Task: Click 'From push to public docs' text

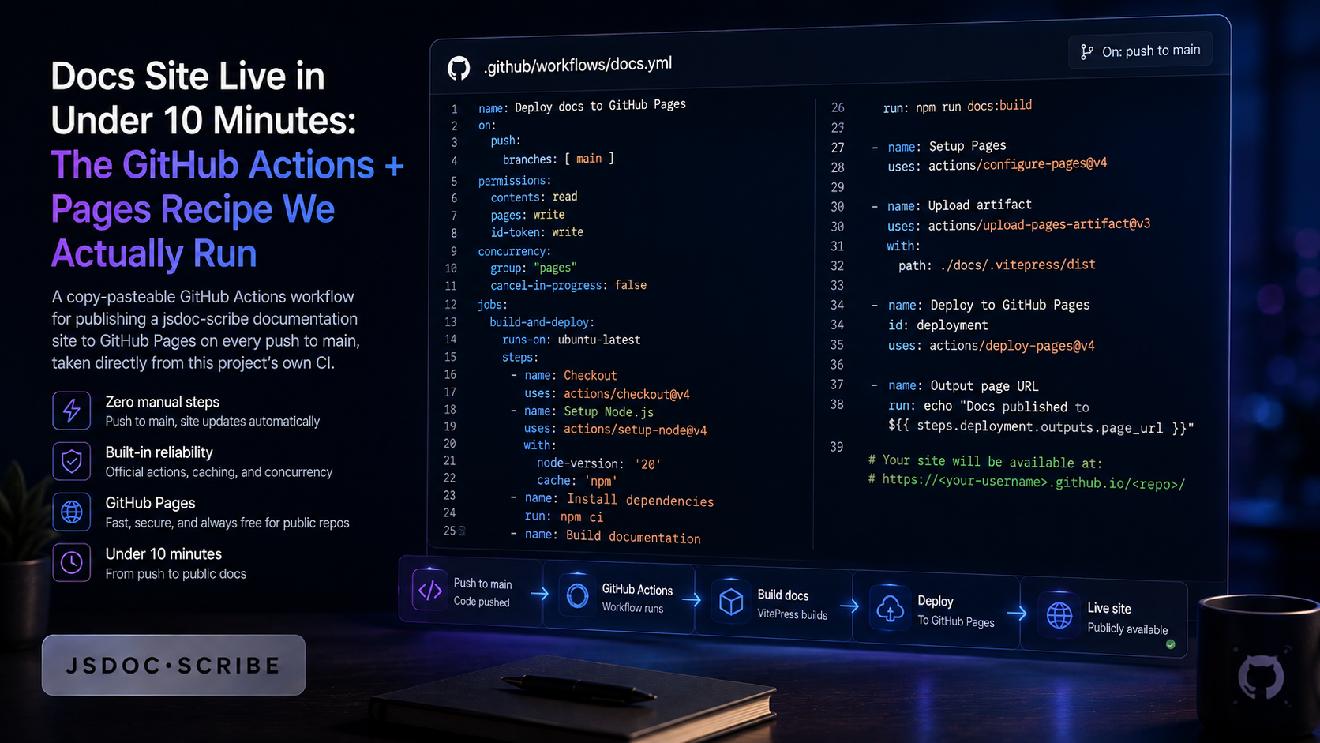Action: pos(176,574)
